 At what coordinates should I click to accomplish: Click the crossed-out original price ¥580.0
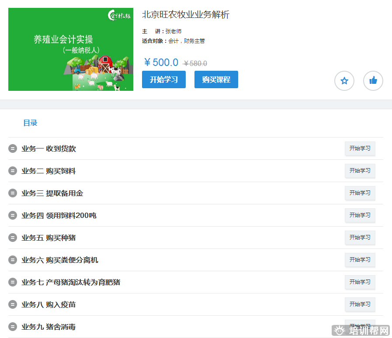195,63
